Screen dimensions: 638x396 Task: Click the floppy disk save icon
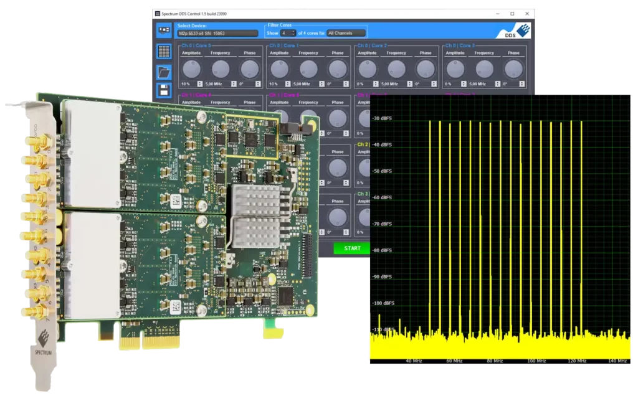tap(164, 89)
